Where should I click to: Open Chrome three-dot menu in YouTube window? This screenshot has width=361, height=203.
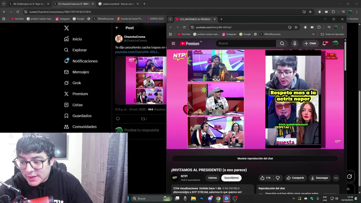[x=342, y=27]
